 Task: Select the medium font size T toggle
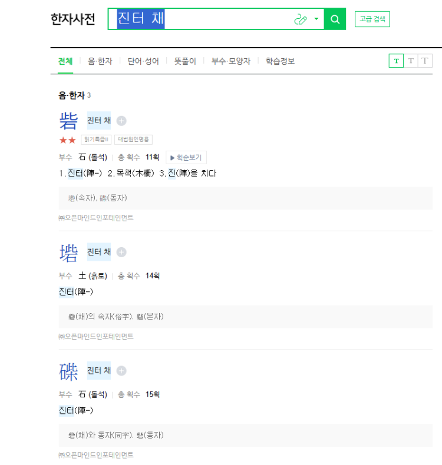(x=411, y=61)
